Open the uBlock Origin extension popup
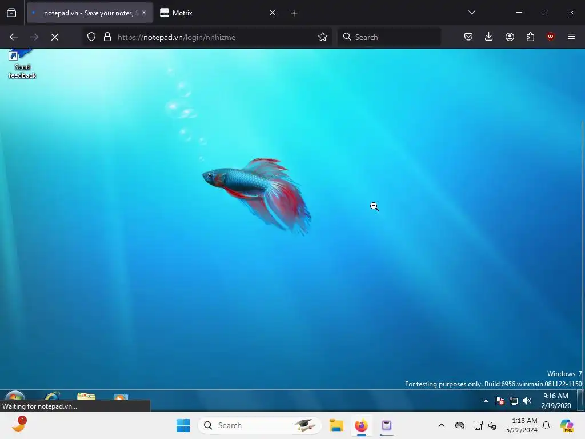The image size is (585, 439). [550, 37]
